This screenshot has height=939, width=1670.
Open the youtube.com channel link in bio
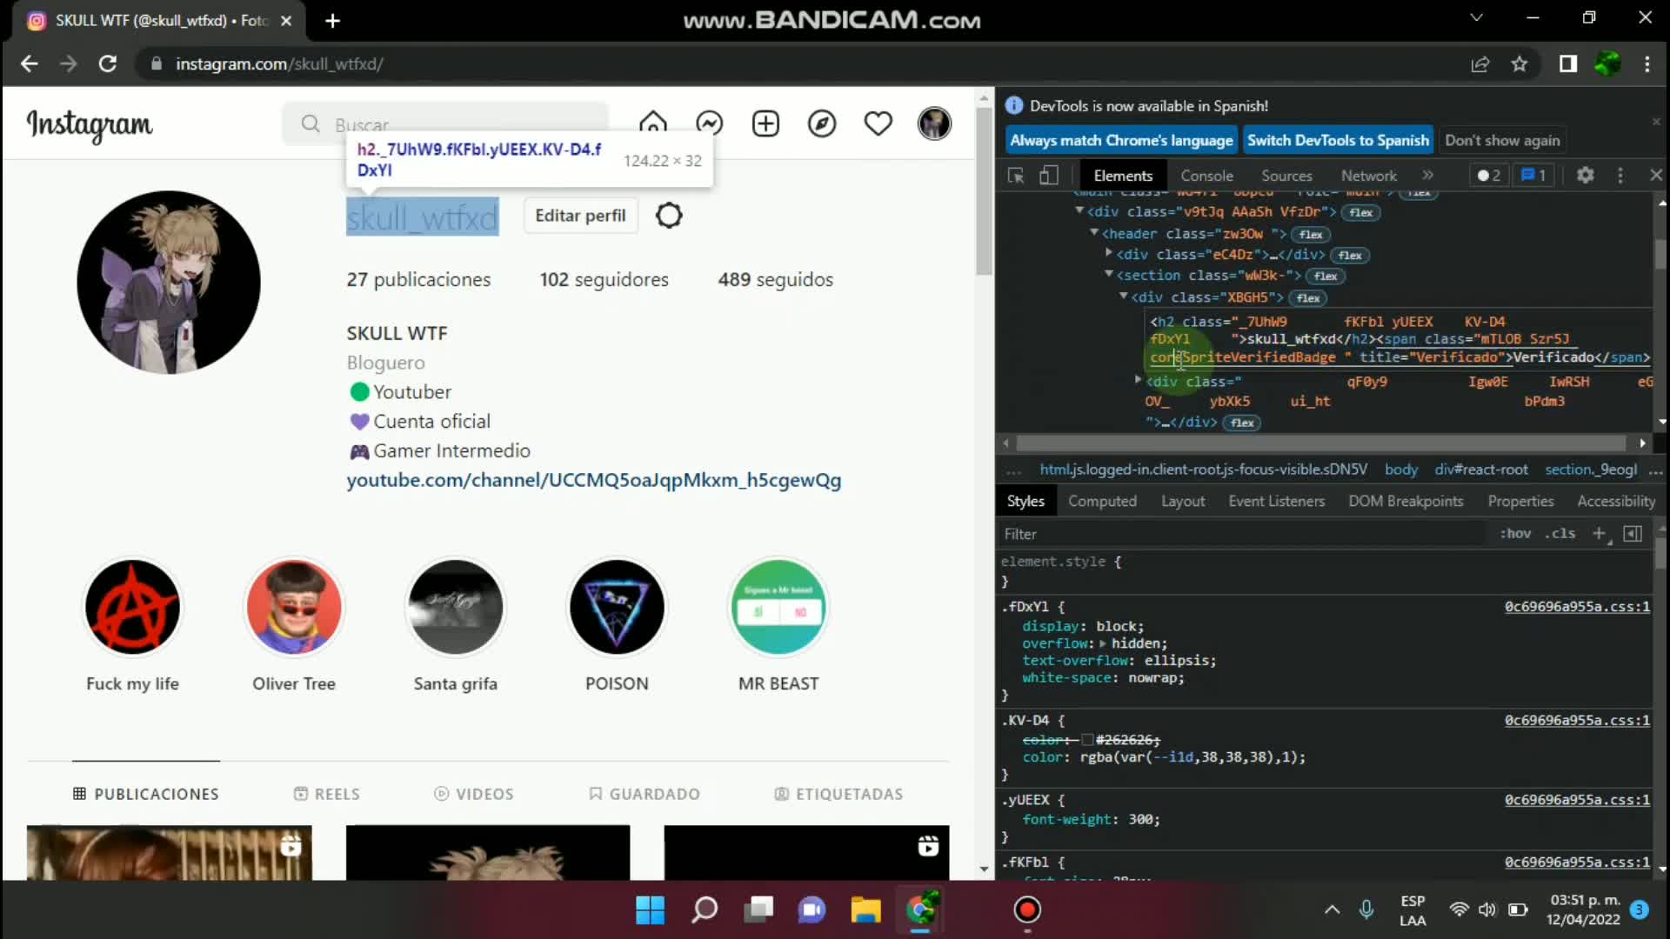[594, 481]
